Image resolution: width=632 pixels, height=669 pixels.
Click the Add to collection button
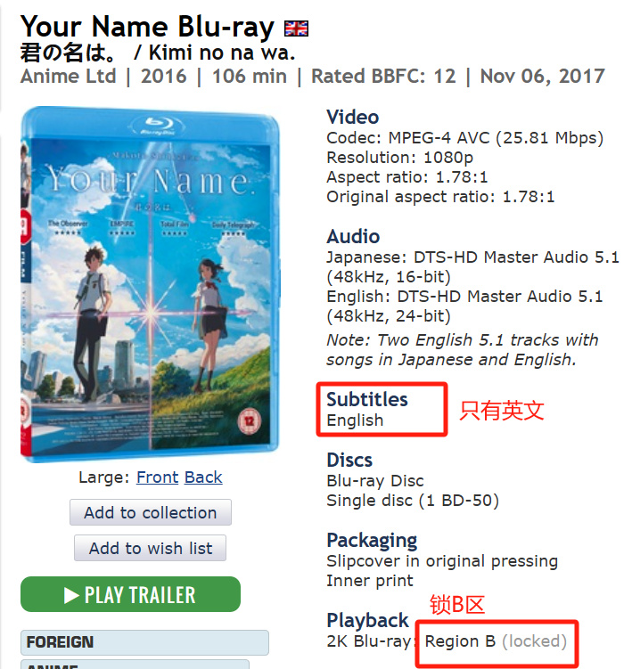(151, 512)
